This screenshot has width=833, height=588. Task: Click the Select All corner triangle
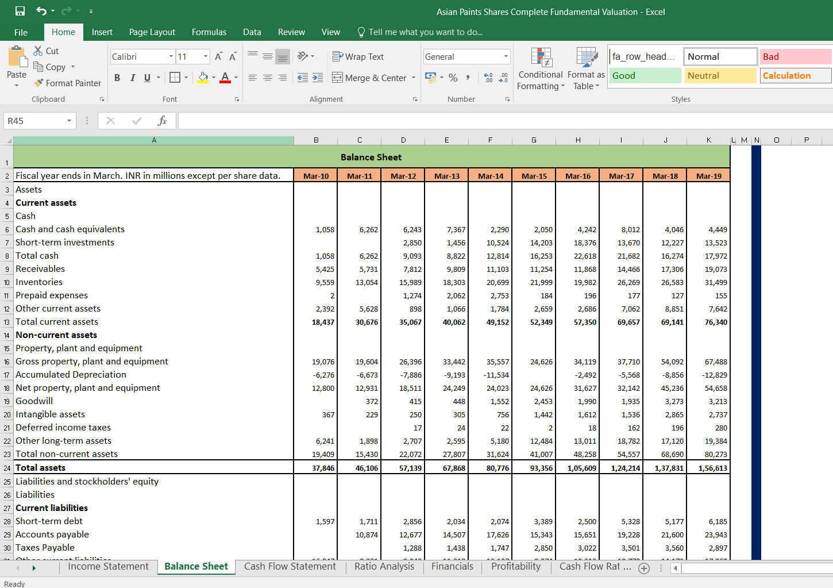pyautogui.click(x=8, y=140)
